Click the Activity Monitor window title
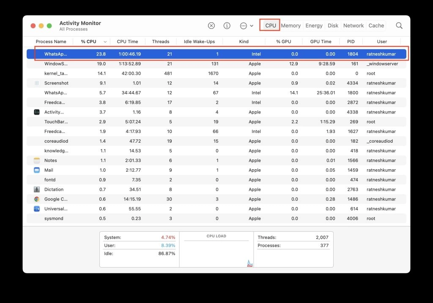 80,23
